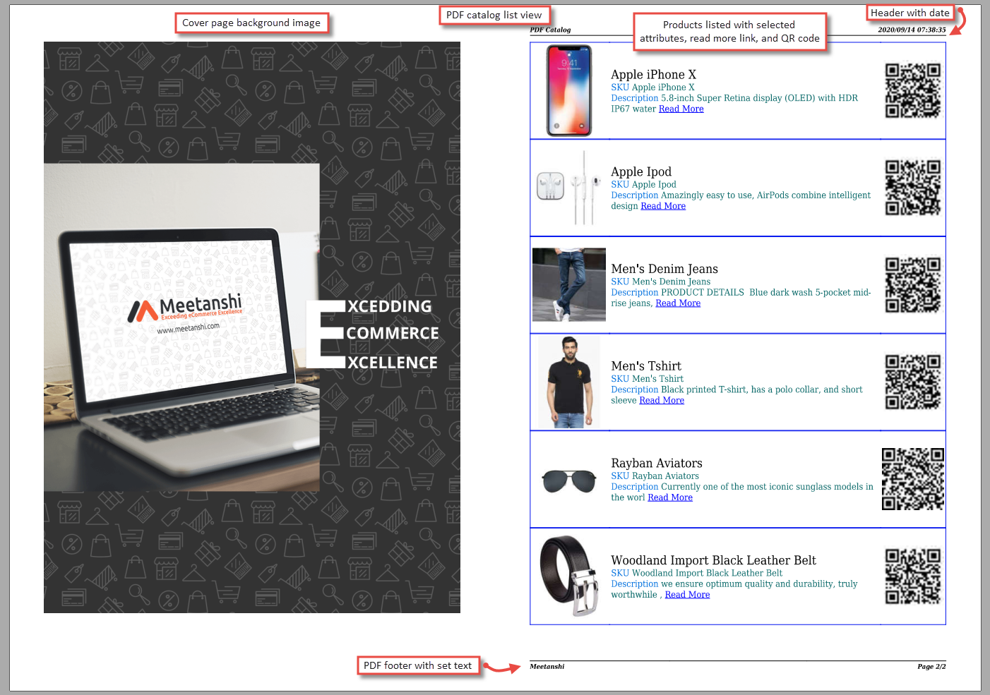This screenshot has height=695, width=990.
Task: Select the Rayban Aviators QR code
Action: (x=913, y=479)
